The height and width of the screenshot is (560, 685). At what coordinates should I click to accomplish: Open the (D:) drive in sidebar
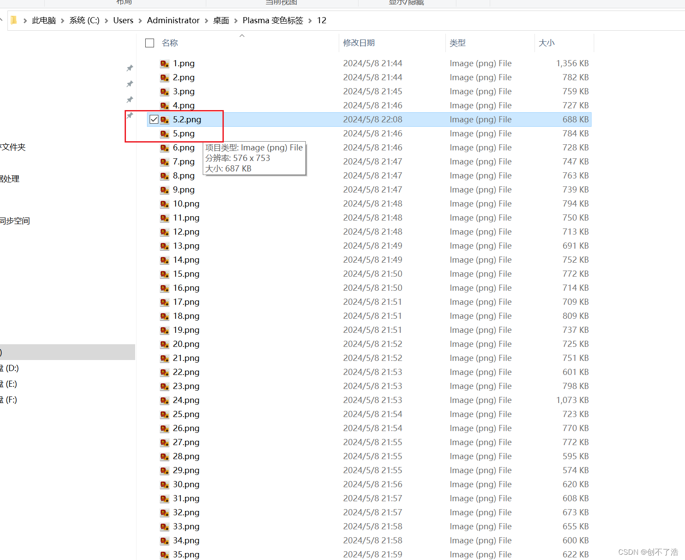(x=10, y=368)
